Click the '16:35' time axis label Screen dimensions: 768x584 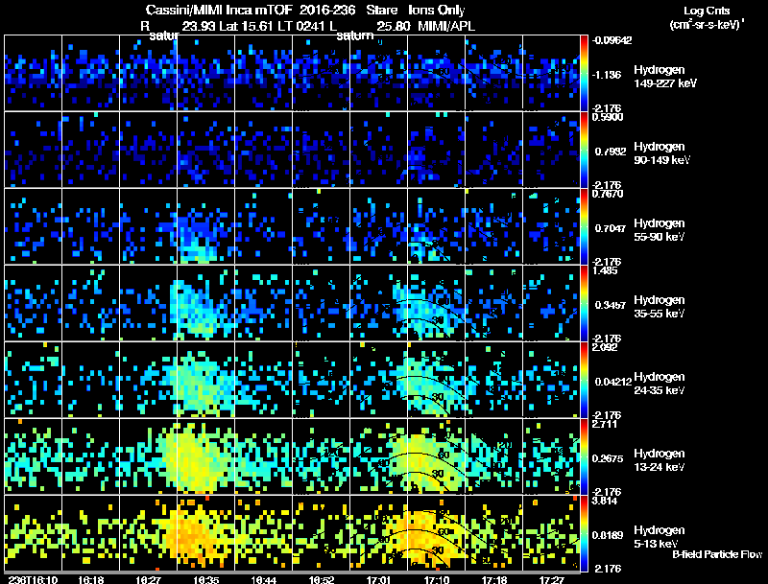(205, 579)
